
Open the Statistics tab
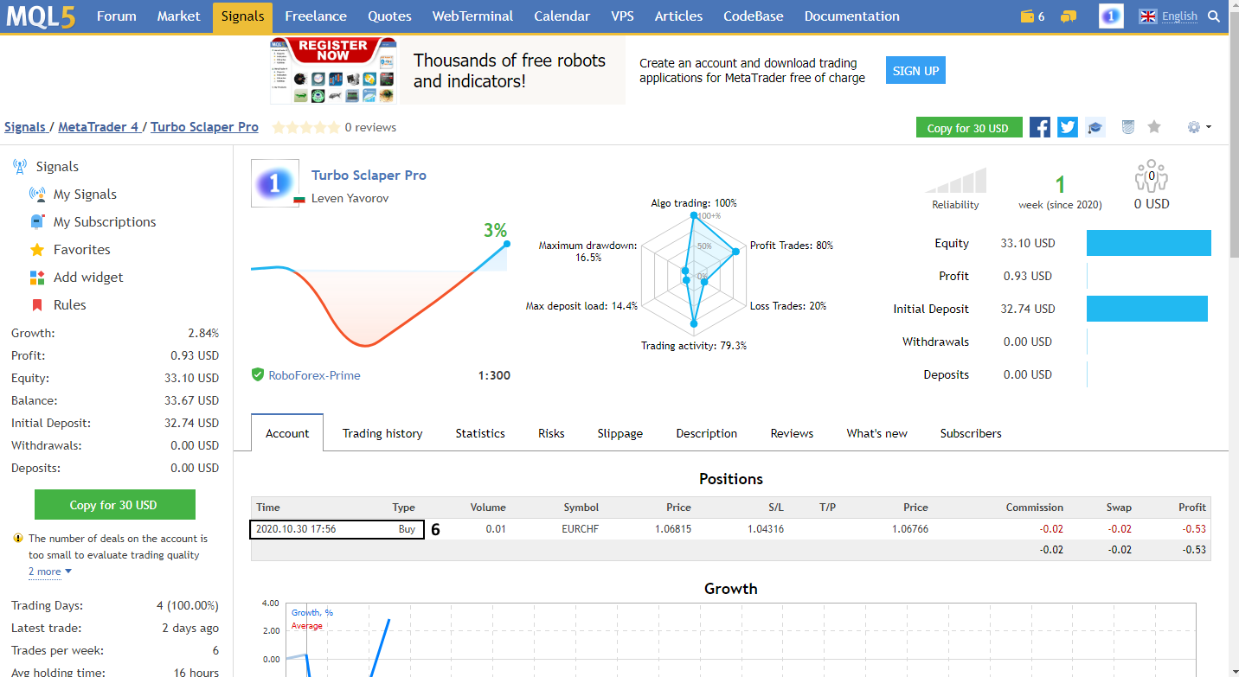click(480, 433)
